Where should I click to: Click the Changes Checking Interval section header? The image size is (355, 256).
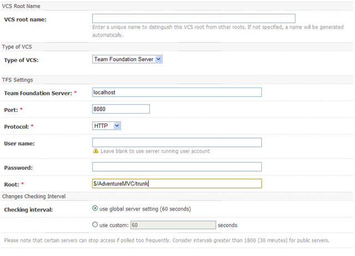(34, 196)
